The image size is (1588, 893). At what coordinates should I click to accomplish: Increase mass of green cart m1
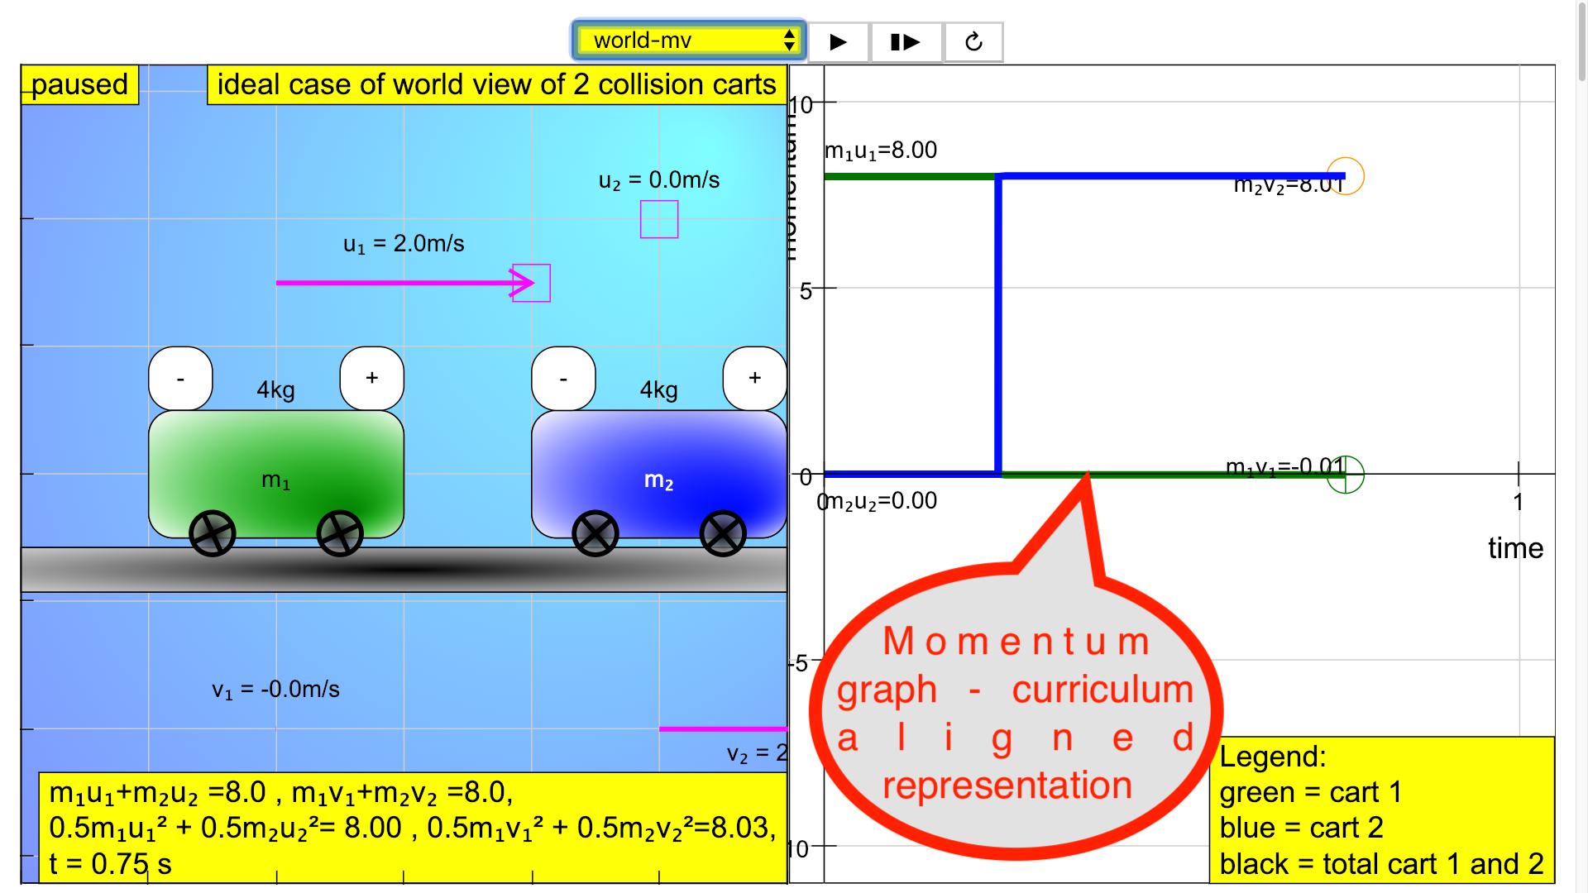pos(372,379)
